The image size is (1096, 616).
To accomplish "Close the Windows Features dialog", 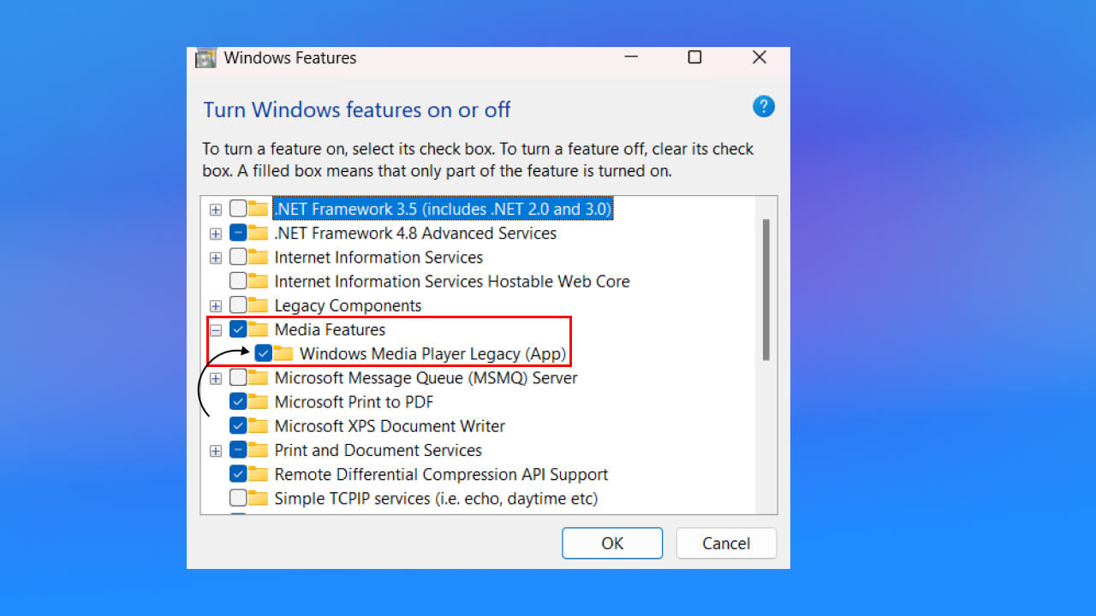I will 759,57.
